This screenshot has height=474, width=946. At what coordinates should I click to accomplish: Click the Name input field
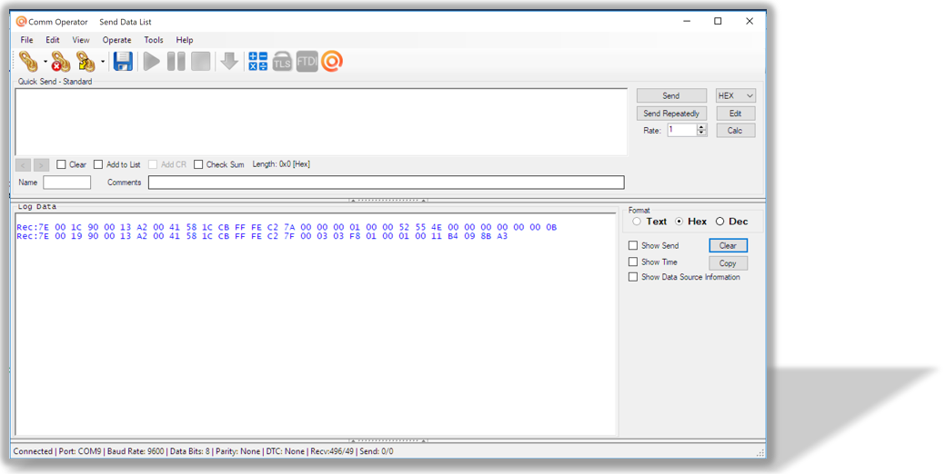pos(67,183)
